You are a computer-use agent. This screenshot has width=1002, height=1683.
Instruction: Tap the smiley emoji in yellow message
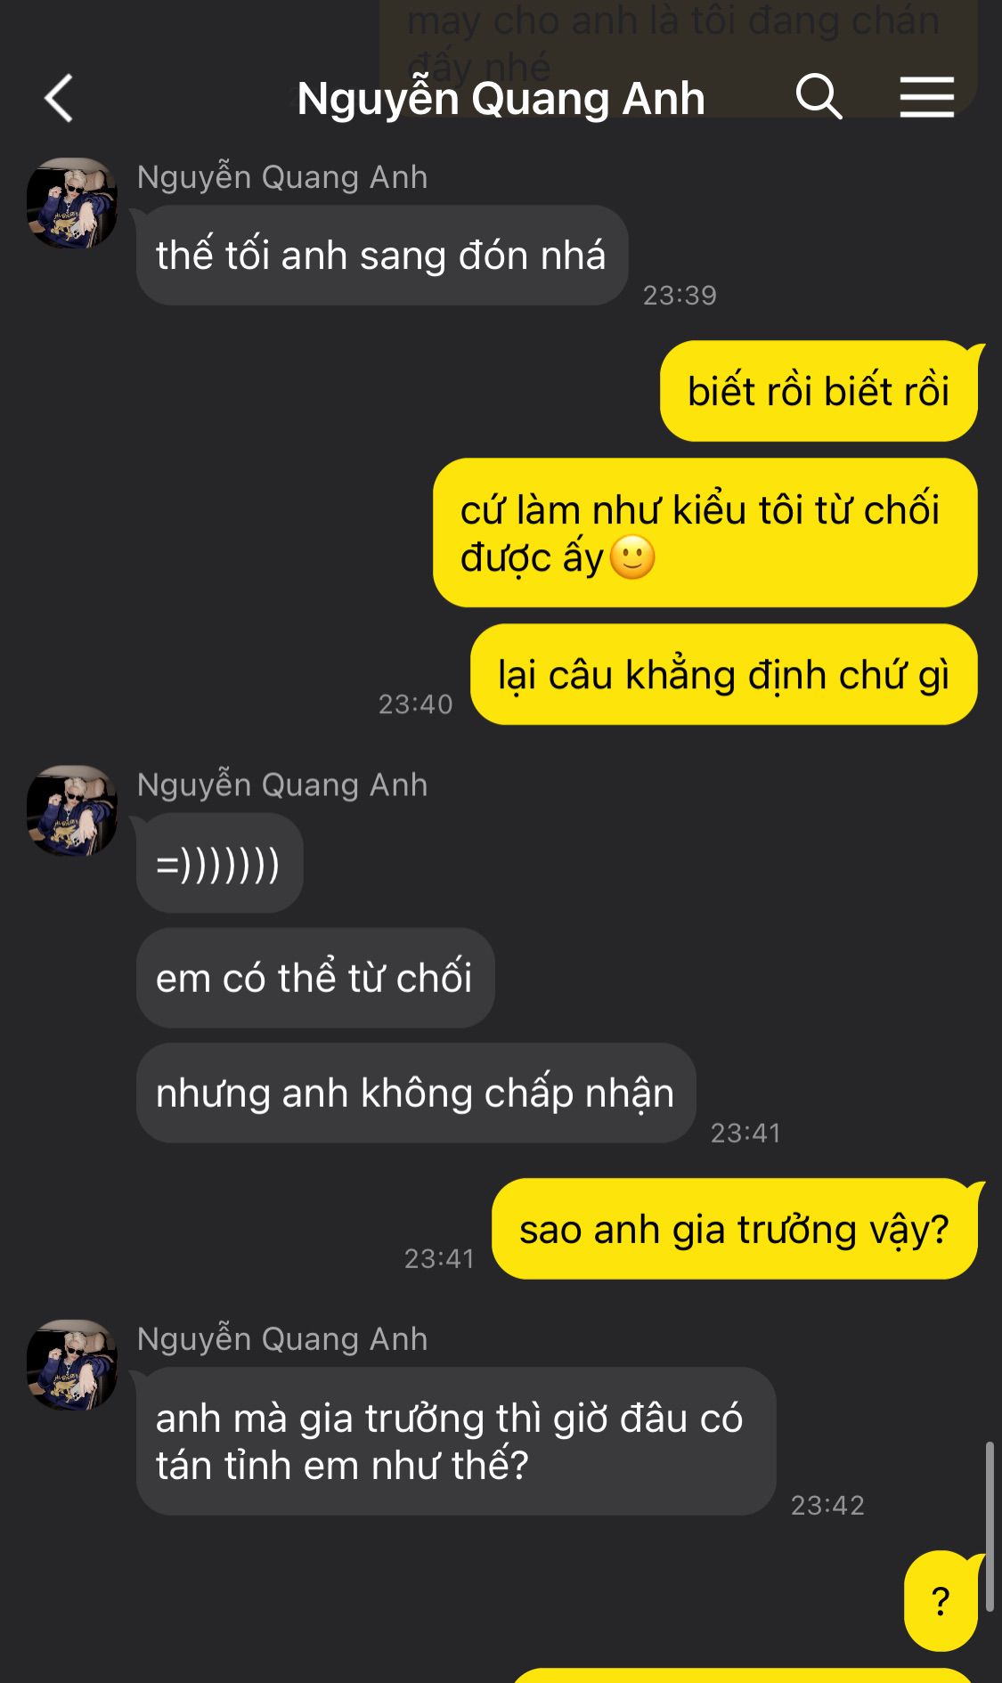(632, 557)
